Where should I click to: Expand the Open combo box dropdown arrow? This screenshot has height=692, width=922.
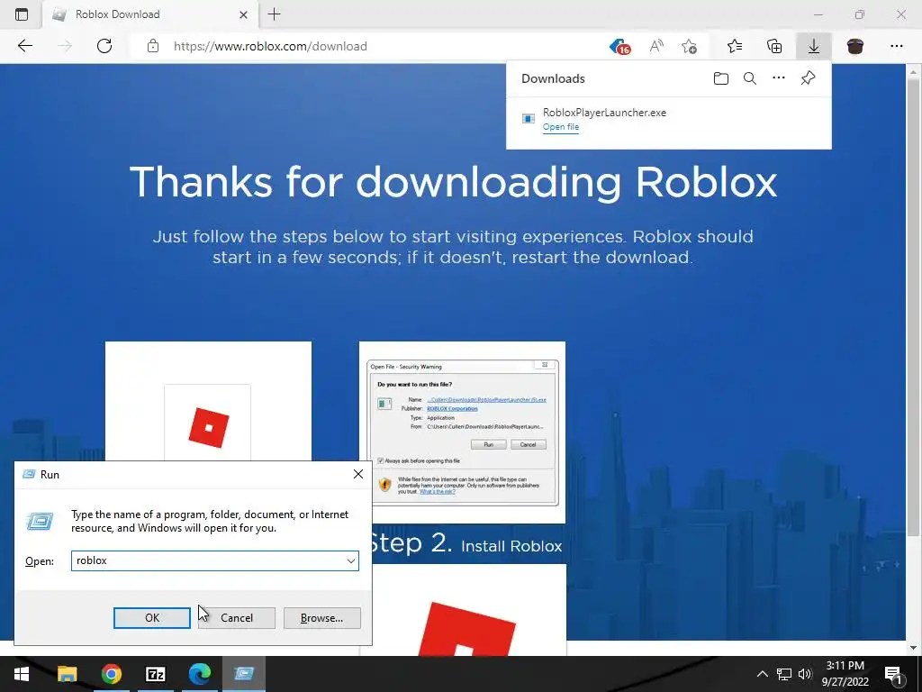(351, 560)
